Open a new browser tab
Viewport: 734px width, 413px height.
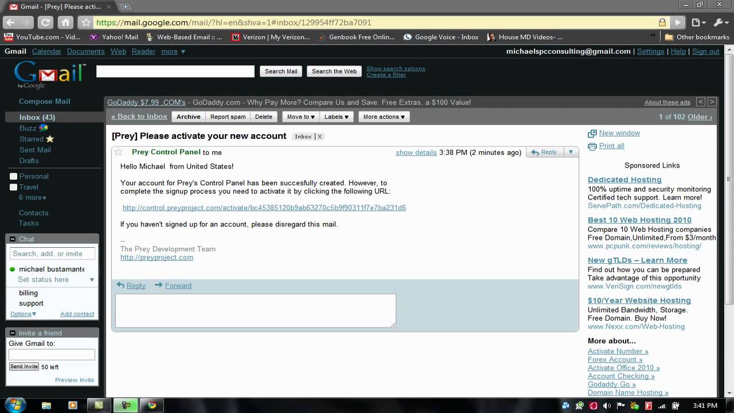pos(126,6)
